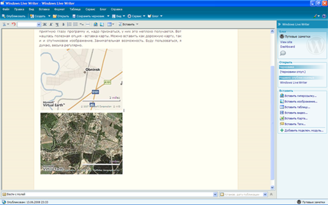
Task: Click the insert hyperlink globe icon in the formatting bar
Action: [x=96, y=25]
